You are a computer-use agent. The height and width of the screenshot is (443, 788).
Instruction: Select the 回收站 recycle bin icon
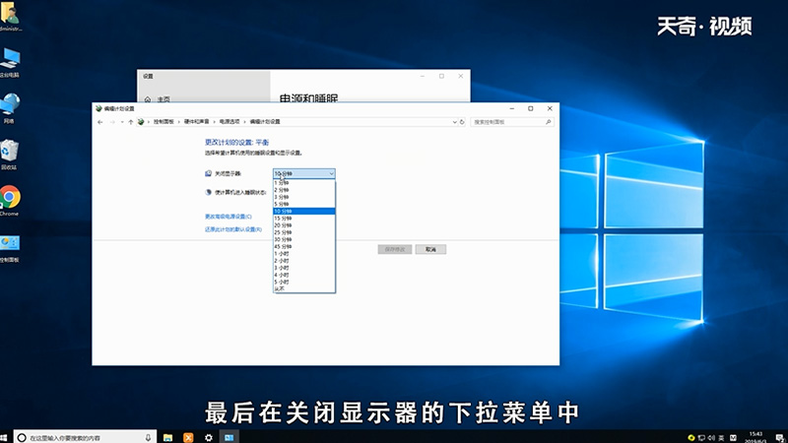9,155
